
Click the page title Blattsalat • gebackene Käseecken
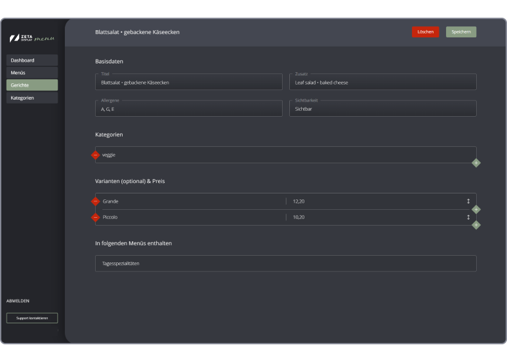(x=138, y=32)
